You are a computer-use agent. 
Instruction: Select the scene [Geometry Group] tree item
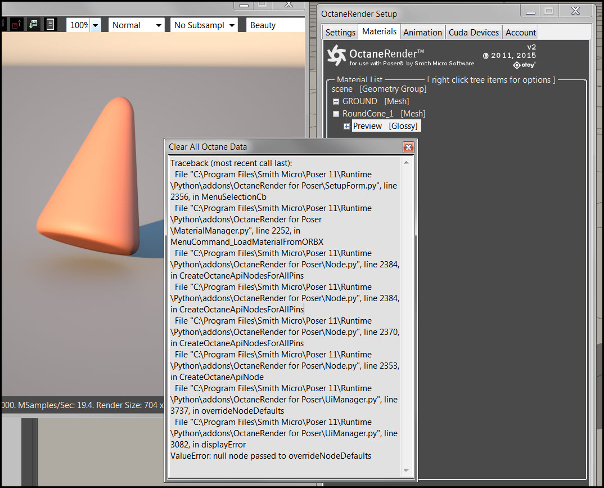click(x=379, y=89)
